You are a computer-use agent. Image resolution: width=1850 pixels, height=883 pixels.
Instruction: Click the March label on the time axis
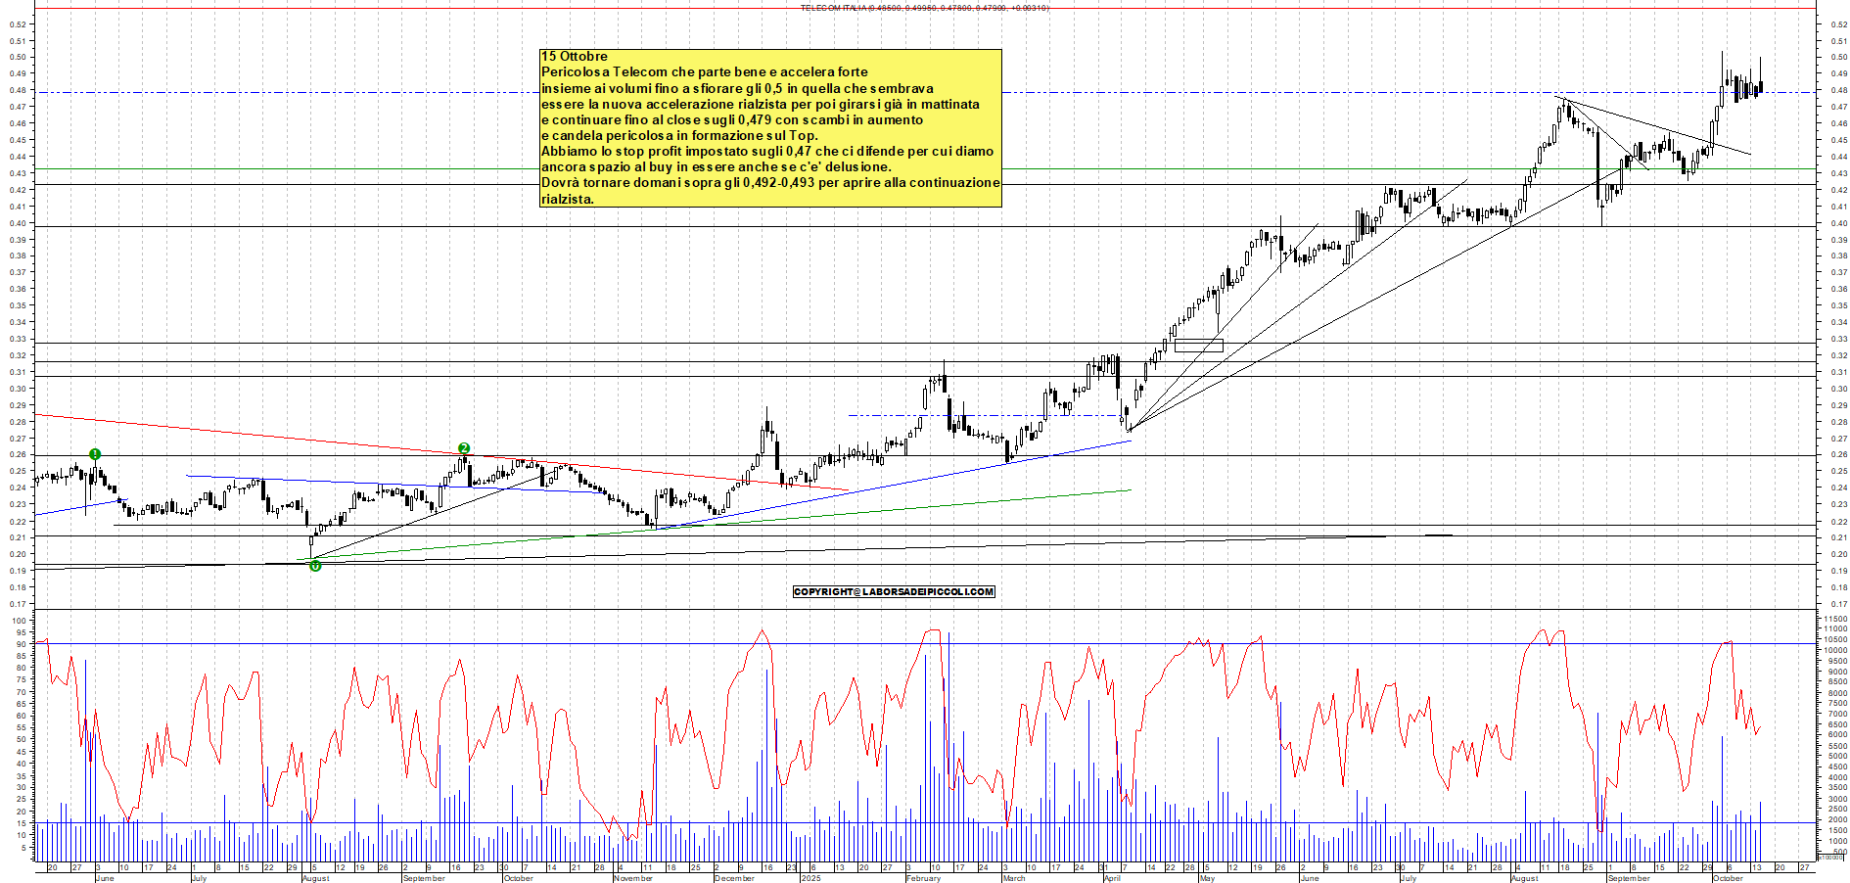[1014, 878]
